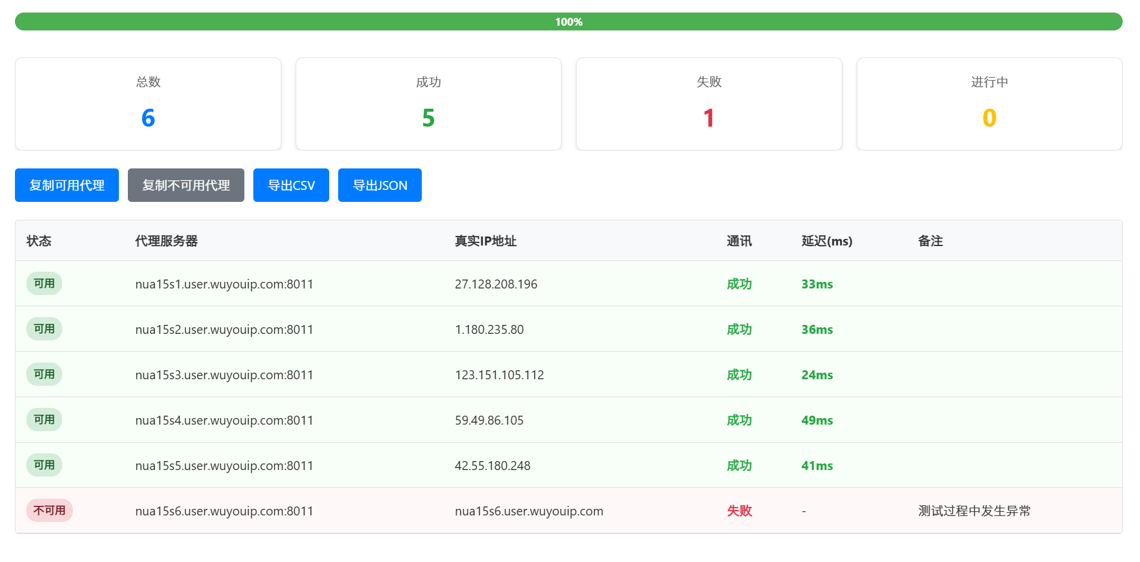Click the 复制不可用代理 button
Viewport: 1140px width, 562px height.
point(186,185)
